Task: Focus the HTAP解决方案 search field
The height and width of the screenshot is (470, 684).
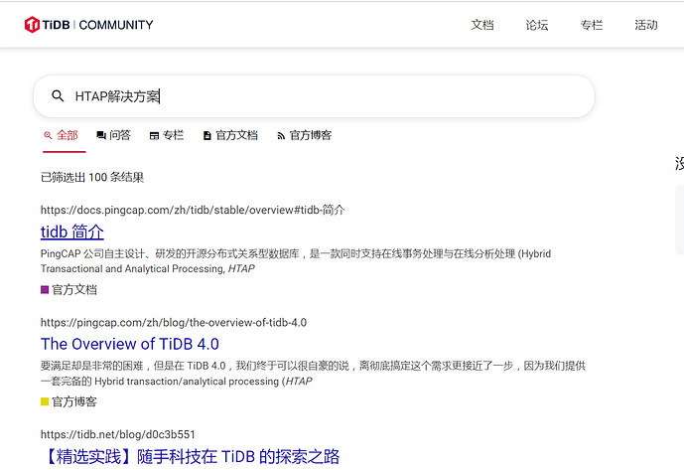Action: (x=314, y=96)
